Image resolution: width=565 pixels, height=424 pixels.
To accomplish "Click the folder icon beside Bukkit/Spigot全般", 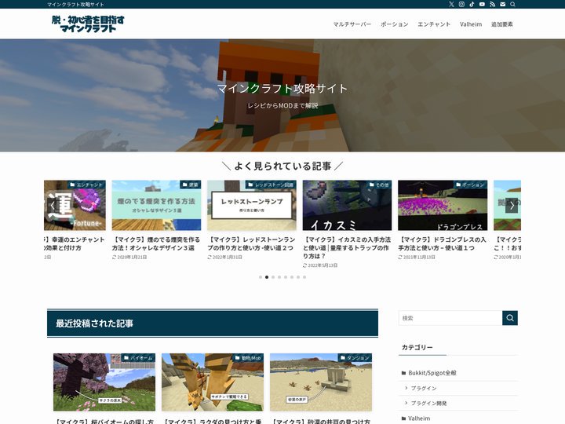I will coord(403,373).
